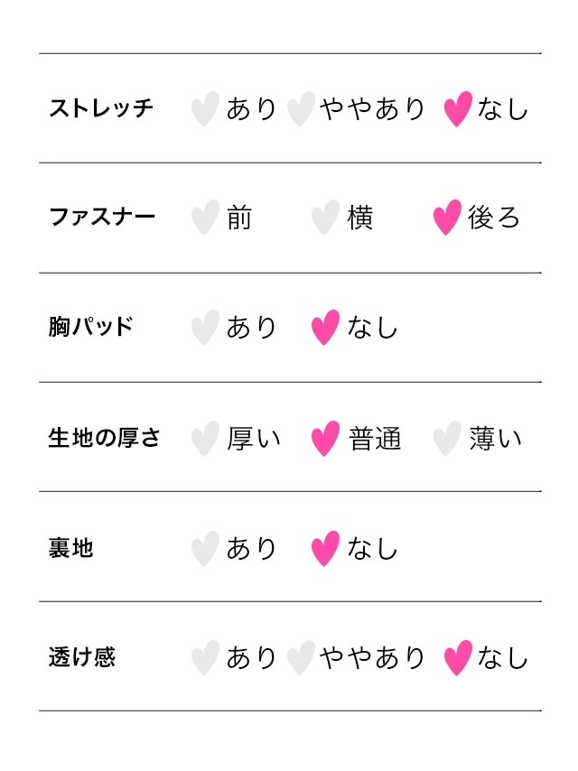
Task: Click the gray heart beside ストレッチ あり
Action: pos(205,109)
